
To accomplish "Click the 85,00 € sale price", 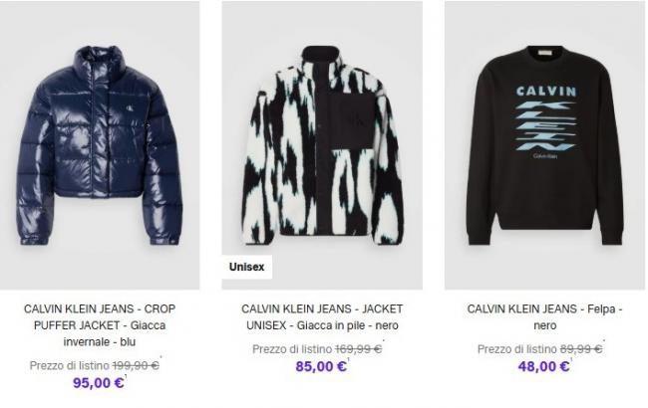I will tap(321, 366).
